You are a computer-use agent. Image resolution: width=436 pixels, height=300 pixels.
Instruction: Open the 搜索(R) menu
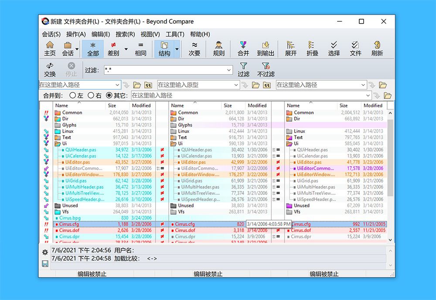[125, 34]
